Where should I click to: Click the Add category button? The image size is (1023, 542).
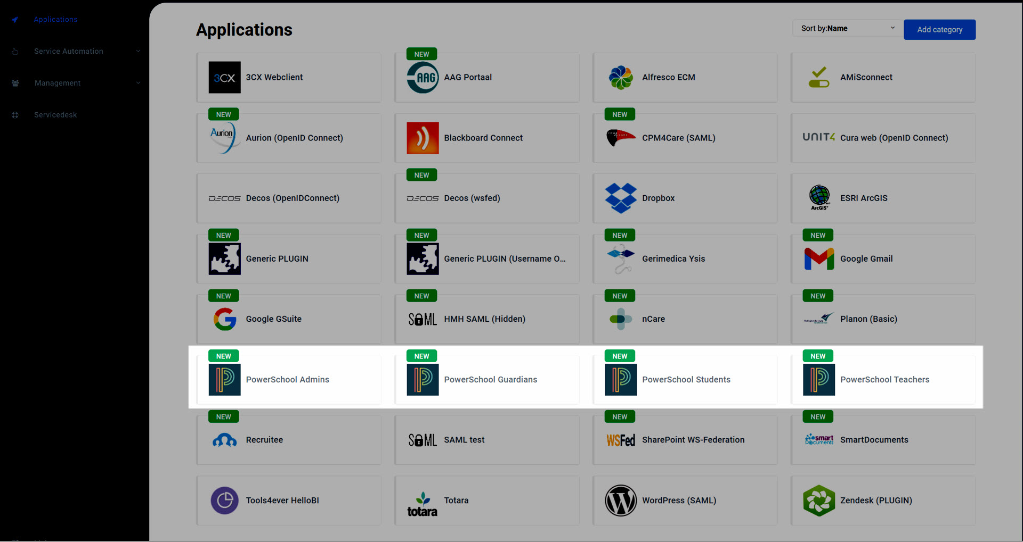[939, 30]
